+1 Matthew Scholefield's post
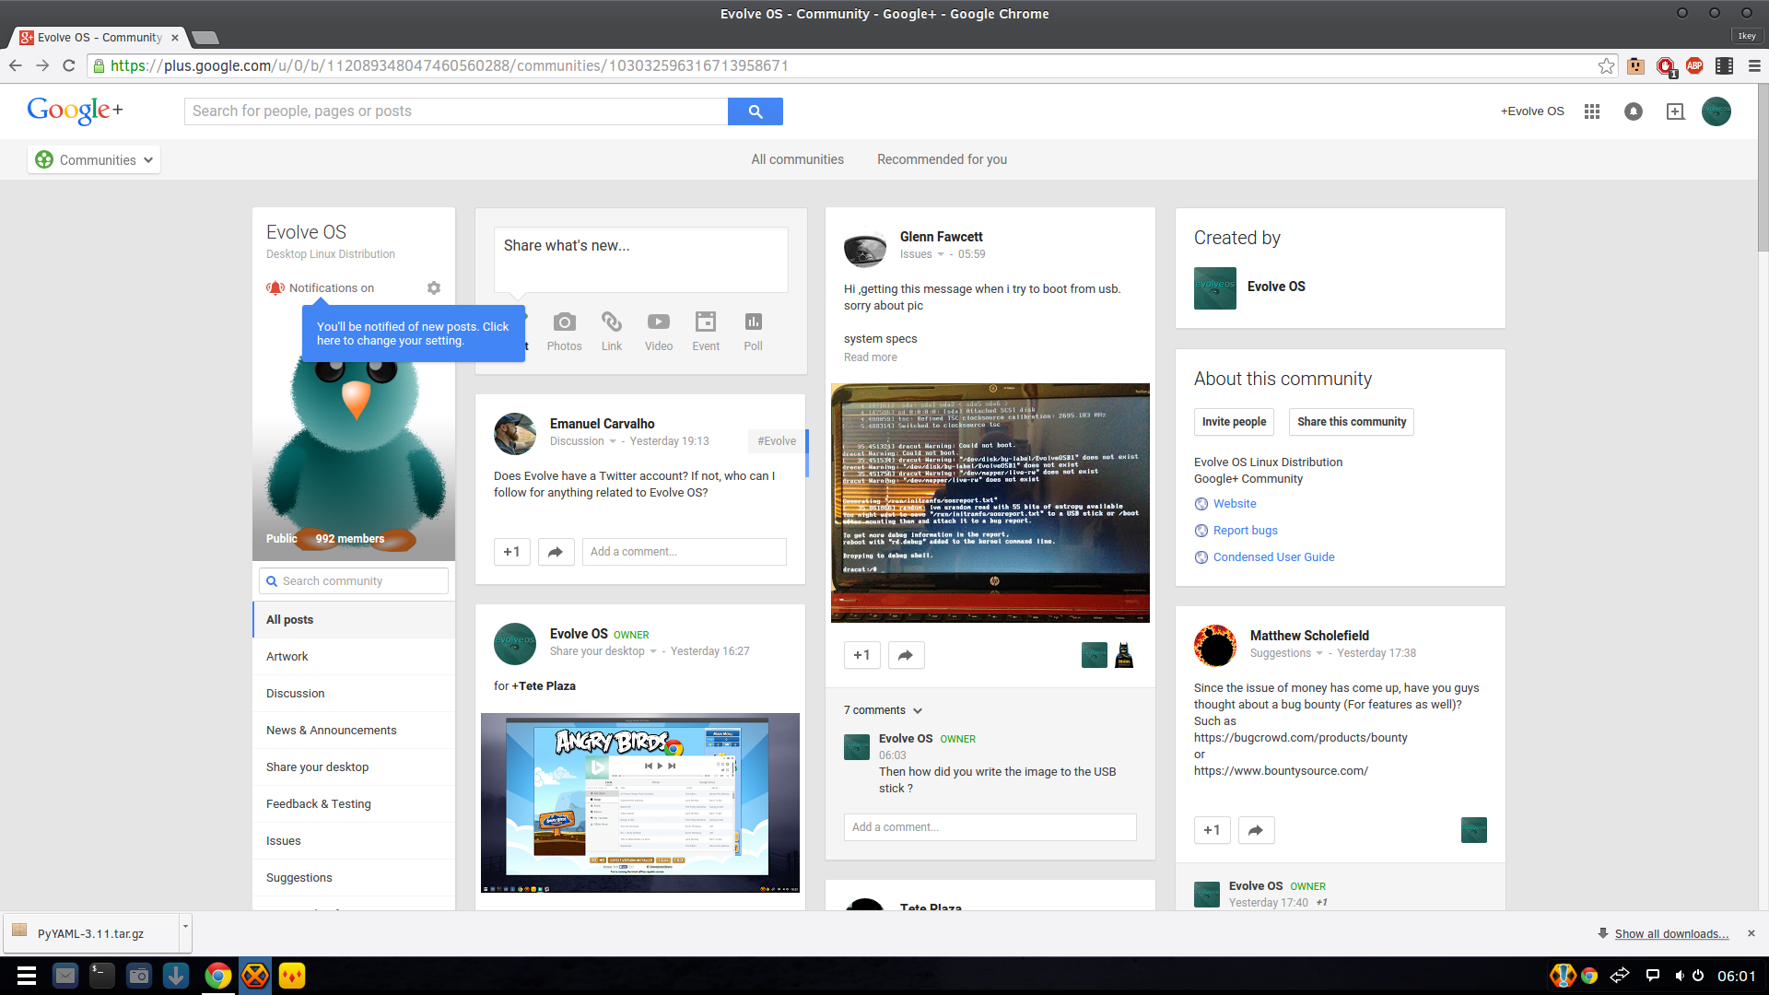 1212,830
